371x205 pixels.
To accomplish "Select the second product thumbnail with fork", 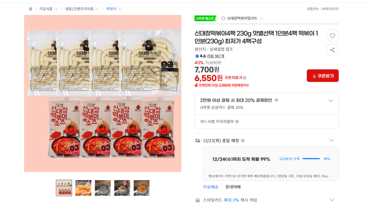I will point(83,188).
